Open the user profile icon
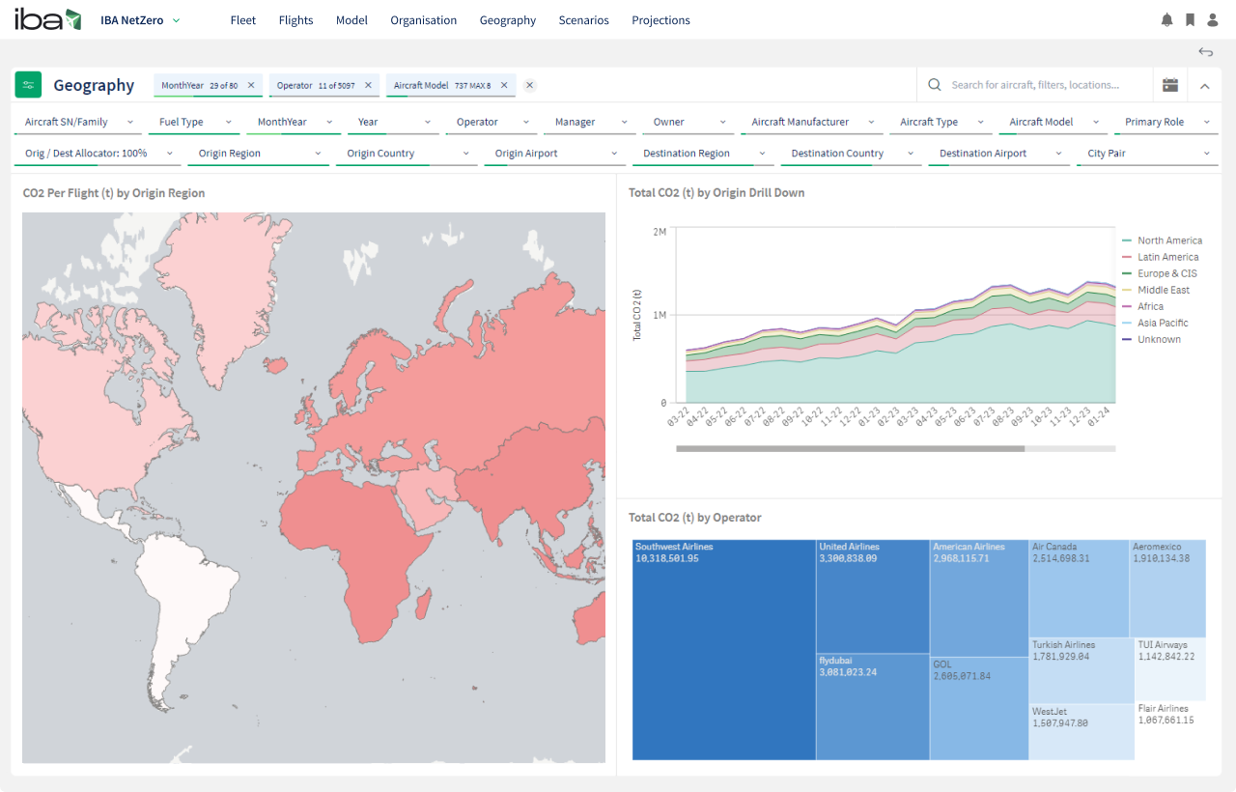This screenshot has height=792, width=1236. tap(1213, 20)
